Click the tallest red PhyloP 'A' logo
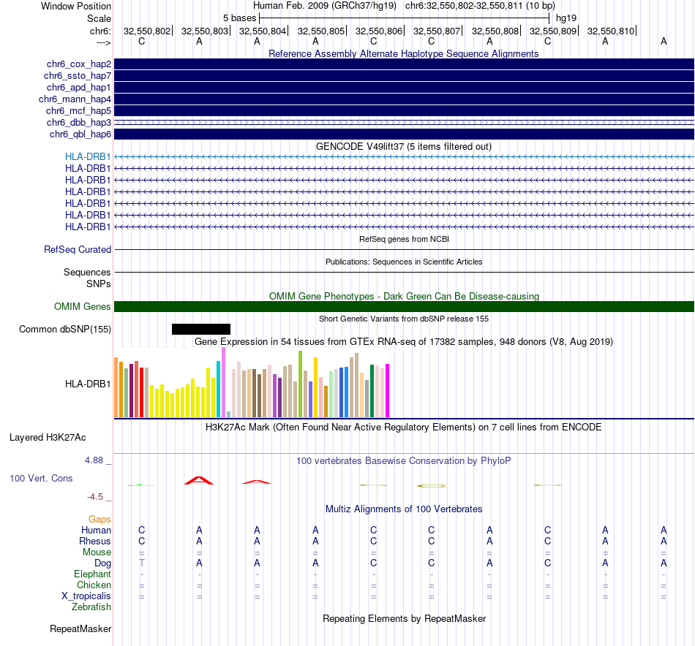 (199, 480)
